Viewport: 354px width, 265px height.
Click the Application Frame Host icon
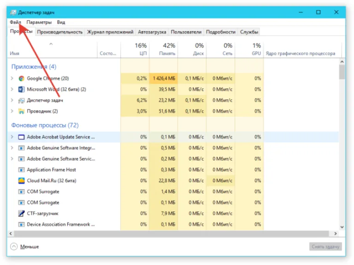[22, 170]
